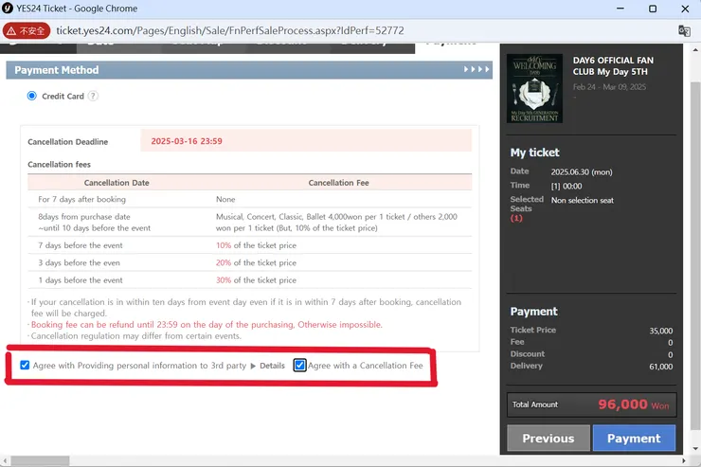
Task: Click the Cancellation Fee column header
Action: (x=338, y=183)
